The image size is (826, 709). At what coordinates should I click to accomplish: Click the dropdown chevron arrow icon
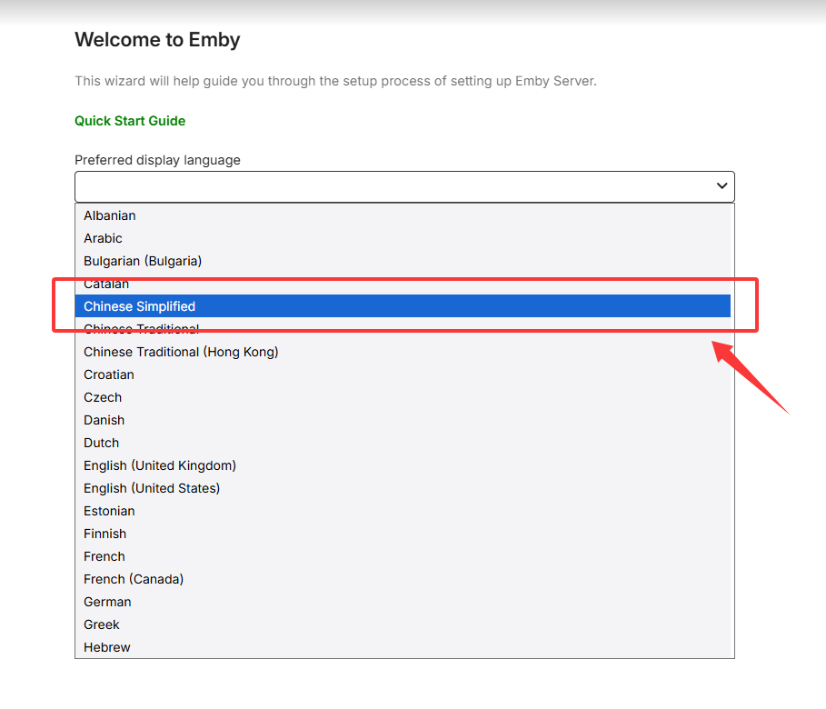click(x=722, y=186)
